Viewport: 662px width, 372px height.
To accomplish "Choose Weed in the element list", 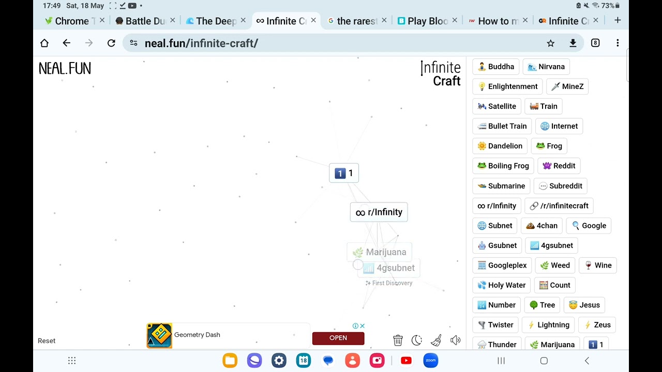I will tap(555, 266).
